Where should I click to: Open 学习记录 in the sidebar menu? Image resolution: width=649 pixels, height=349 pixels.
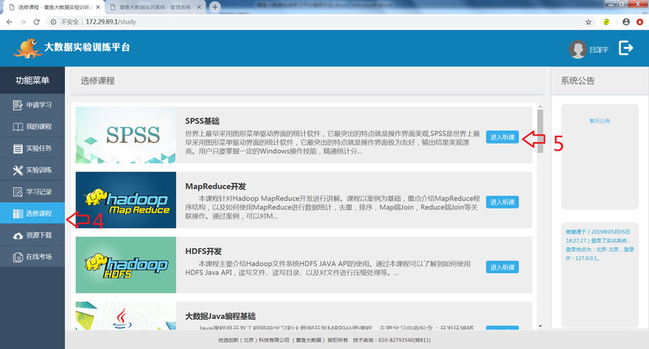[x=32, y=192]
